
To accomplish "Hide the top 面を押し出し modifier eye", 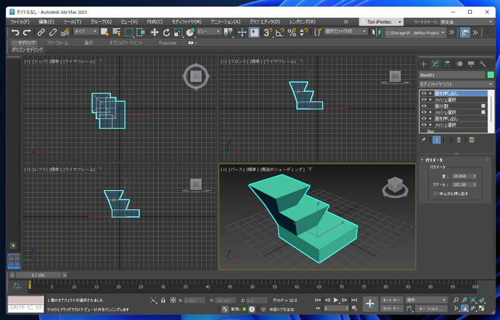I will click(x=424, y=94).
